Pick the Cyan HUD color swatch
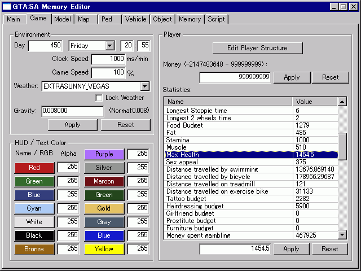Image resolution: width=361 pixels, height=271 pixels. point(34,208)
